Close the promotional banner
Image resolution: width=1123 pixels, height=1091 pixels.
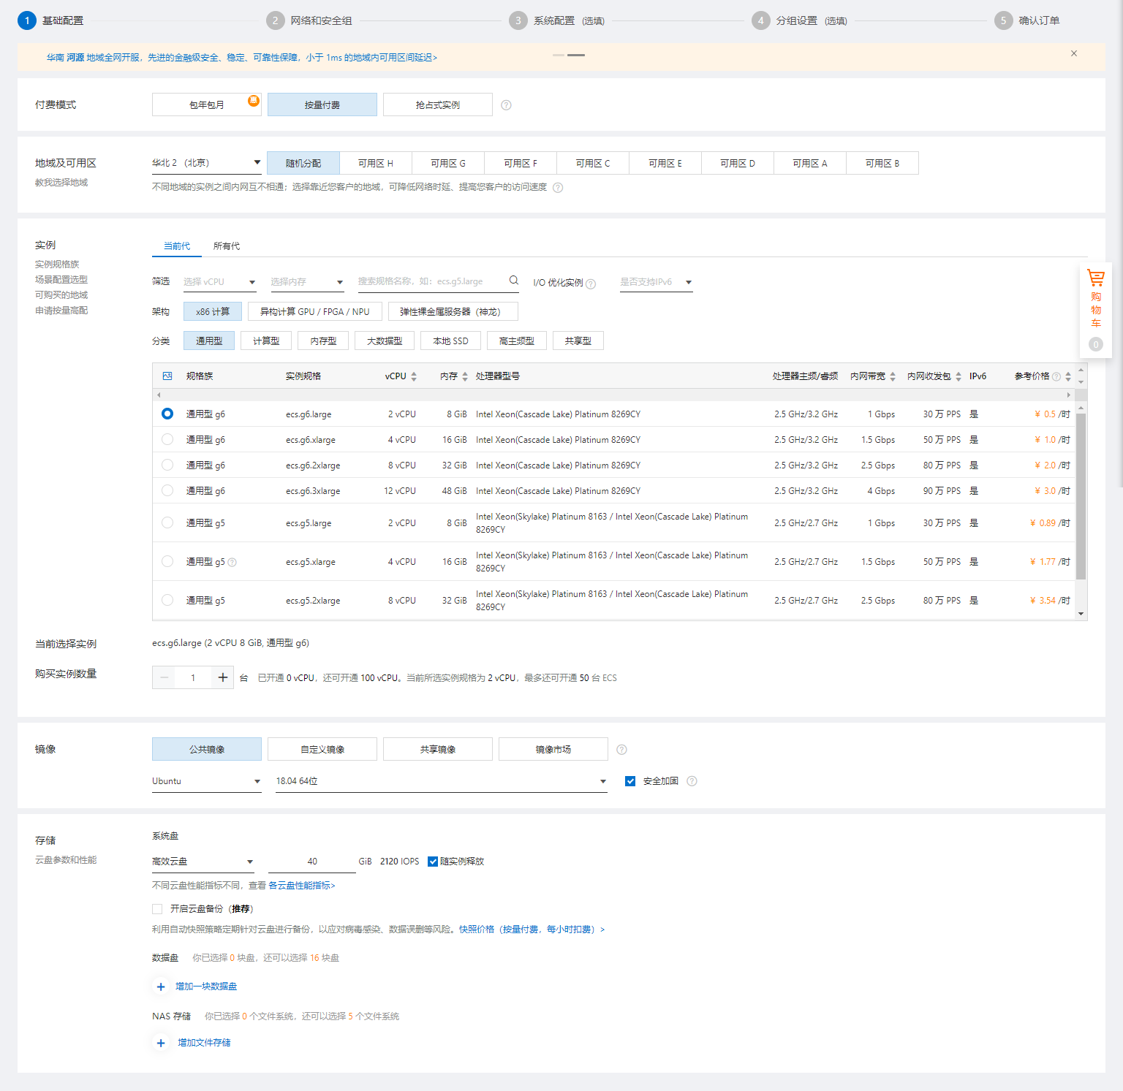tap(1074, 53)
